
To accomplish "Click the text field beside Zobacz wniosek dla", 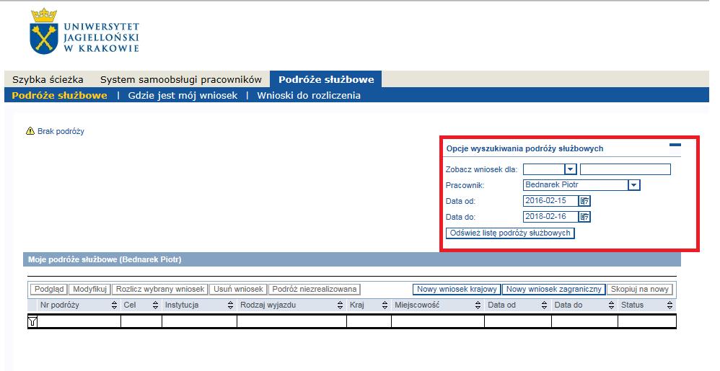I will [x=625, y=169].
